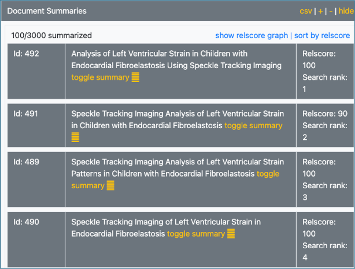This screenshot has height=269, width=355.
Task: Click summary lines icon for document 490
Action: [x=231, y=234]
